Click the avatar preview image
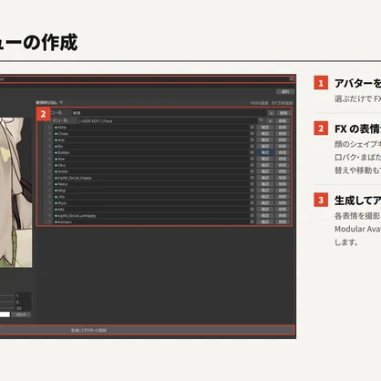The width and height of the screenshot is (381, 381). tap(15, 192)
